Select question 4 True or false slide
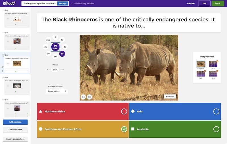The width and height of the screenshot is (227, 144). coord(17,87)
